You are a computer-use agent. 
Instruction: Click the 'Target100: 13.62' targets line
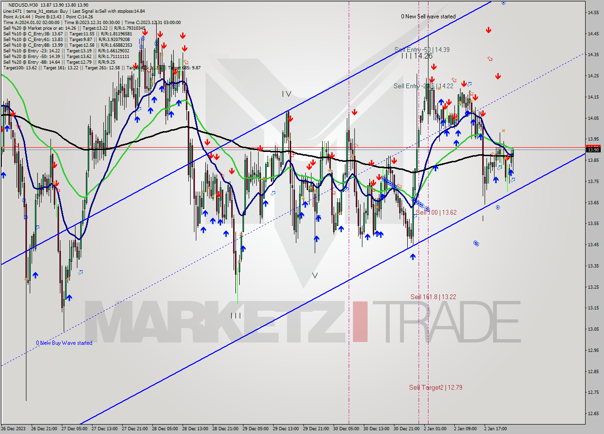pos(101,67)
